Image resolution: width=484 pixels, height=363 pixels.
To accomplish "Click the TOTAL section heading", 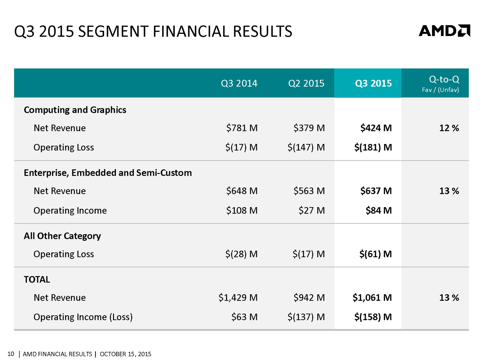I will point(37,280).
